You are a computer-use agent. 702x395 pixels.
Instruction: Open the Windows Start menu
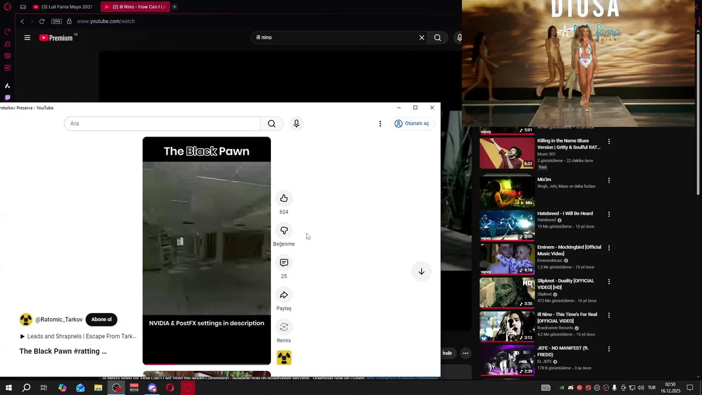point(9,388)
